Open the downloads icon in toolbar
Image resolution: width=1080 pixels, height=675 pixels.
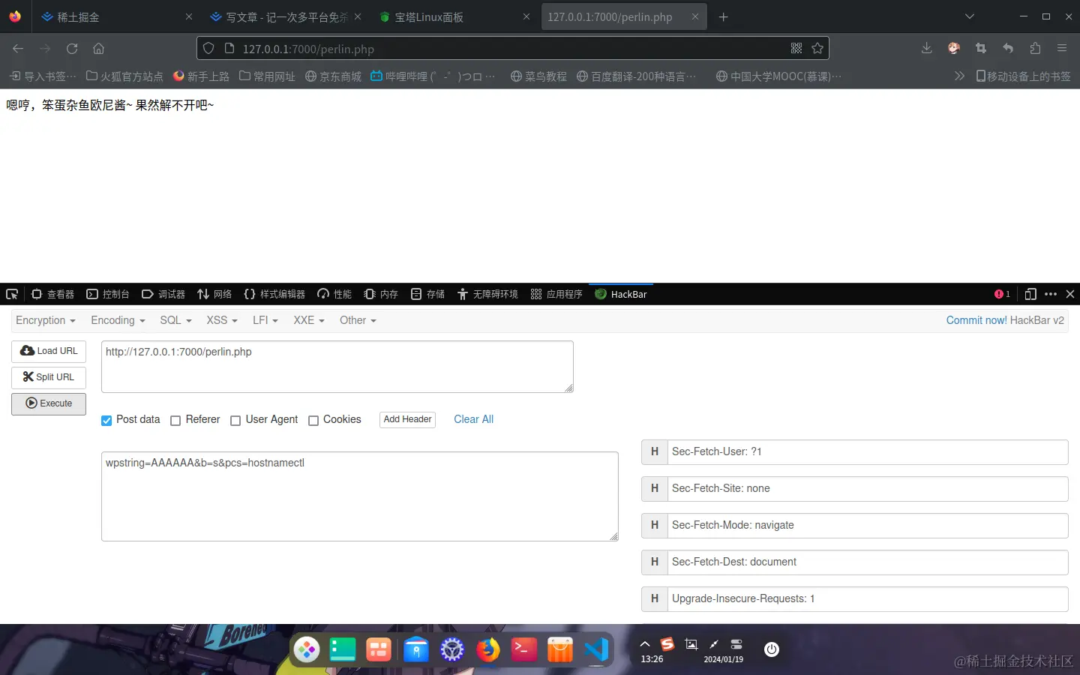pos(926,49)
